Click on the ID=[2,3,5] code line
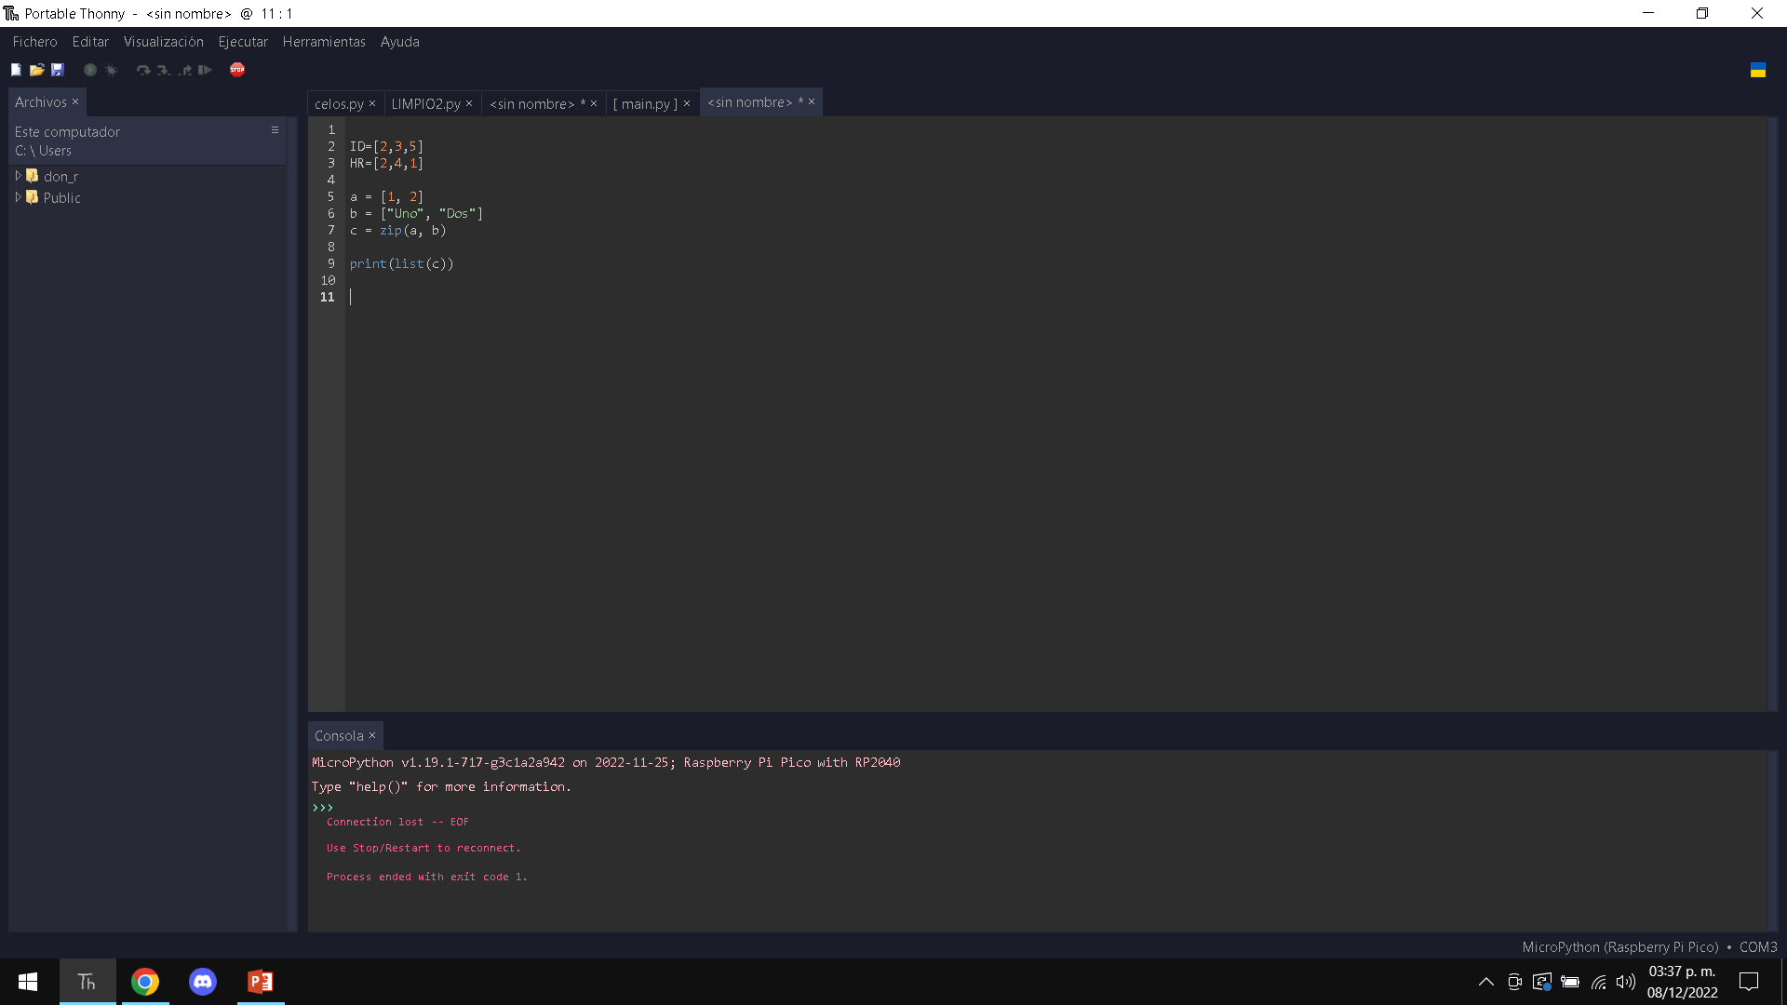The height and width of the screenshot is (1005, 1787). pyautogui.click(x=387, y=146)
